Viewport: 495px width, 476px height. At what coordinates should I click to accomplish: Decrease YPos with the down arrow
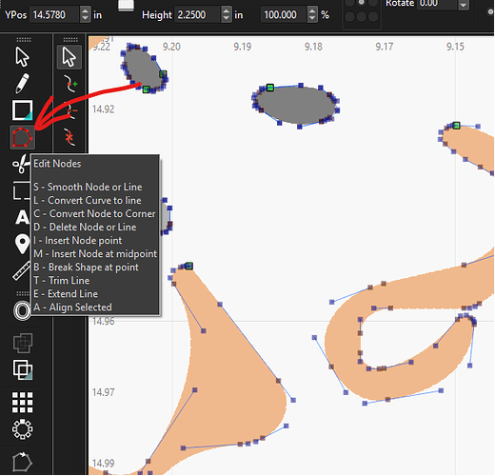coord(85,18)
